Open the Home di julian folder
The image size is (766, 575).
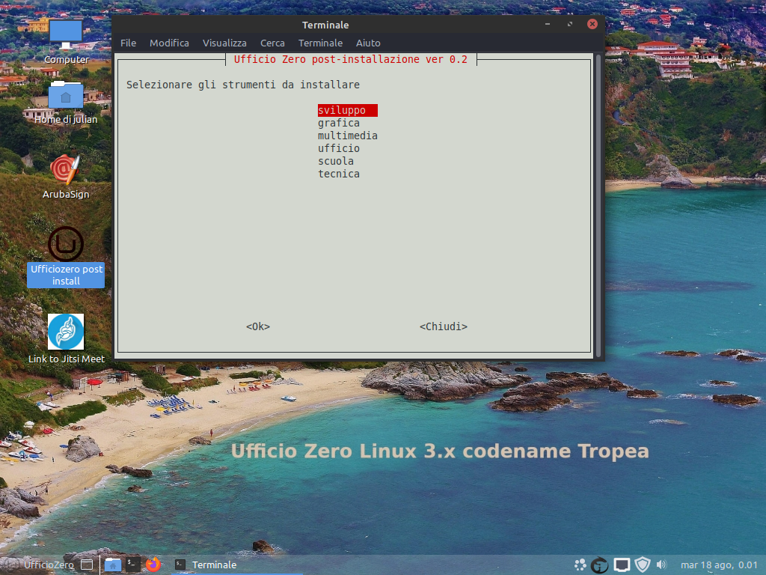click(66, 96)
